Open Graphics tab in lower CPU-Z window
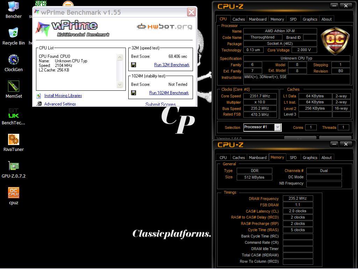Viewport: 358px width, 269px height. point(310,157)
